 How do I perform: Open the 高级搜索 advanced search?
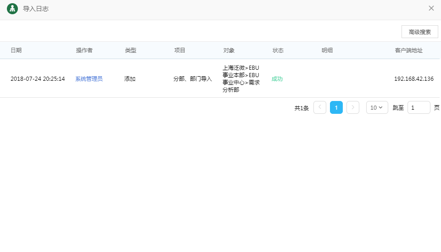pos(419,32)
